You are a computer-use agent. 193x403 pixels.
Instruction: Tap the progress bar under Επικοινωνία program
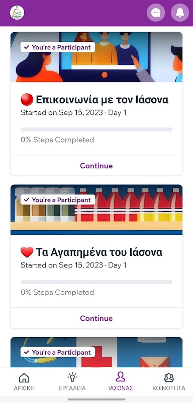[x=96, y=129]
